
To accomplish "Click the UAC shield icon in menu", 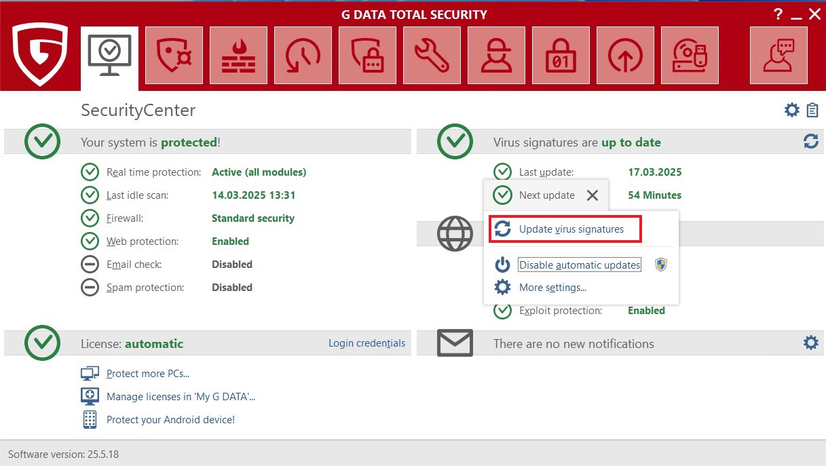I will point(661,265).
